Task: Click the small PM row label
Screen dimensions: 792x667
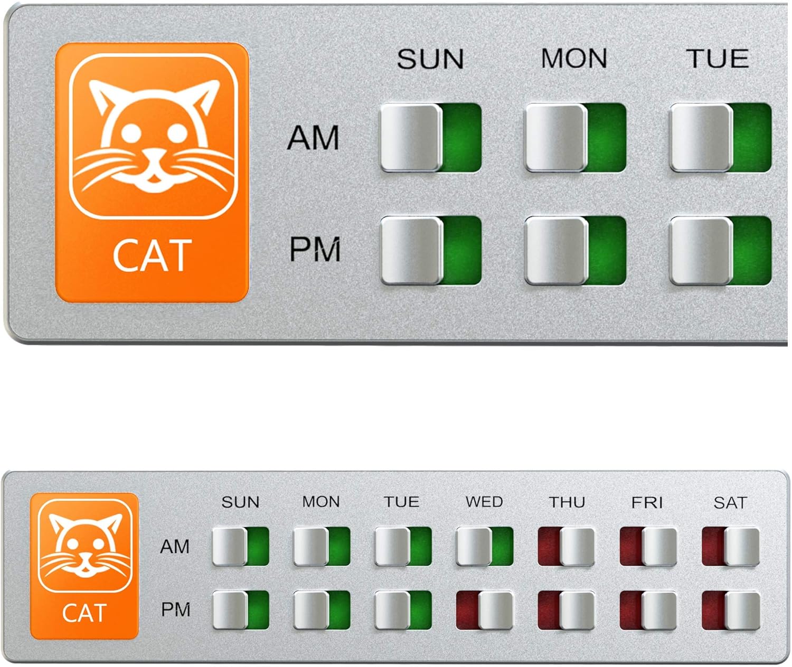Action: pyautogui.click(x=176, y=609)
